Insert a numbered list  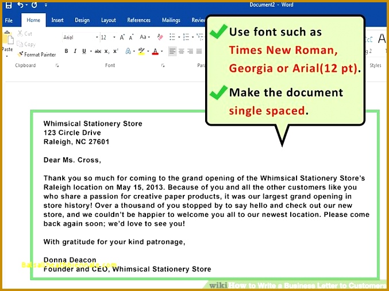pyautogui.click(x=186, y=37)
